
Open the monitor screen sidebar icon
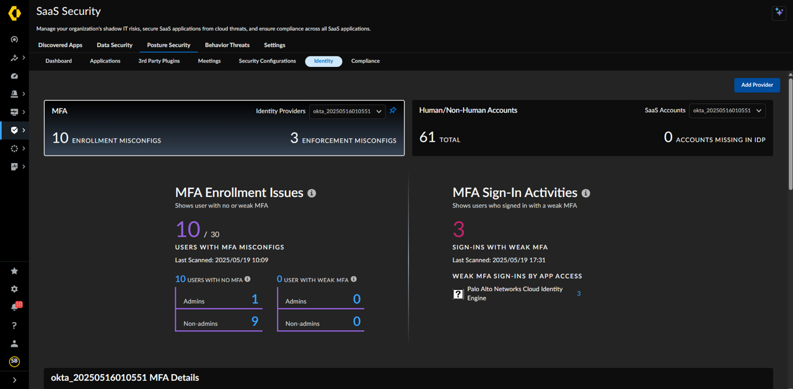click(x=14, y=112)
